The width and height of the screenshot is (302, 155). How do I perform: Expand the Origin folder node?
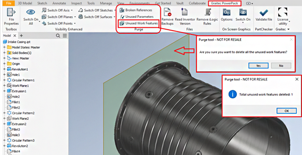(x=4, y=64)
